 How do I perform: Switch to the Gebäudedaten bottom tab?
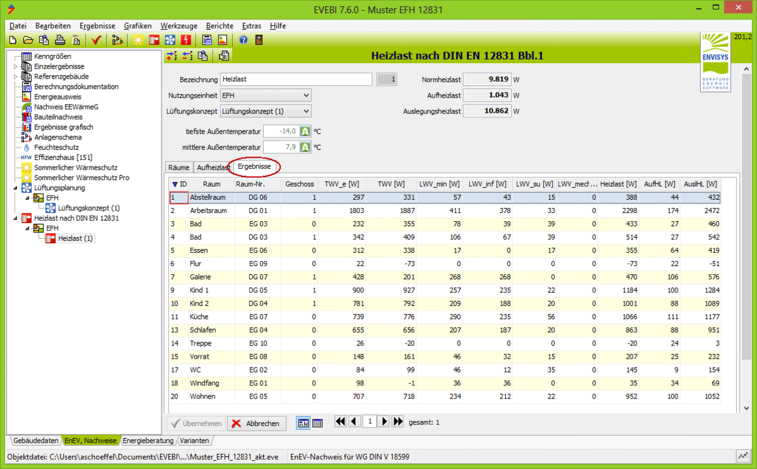(x=36, y=440)
